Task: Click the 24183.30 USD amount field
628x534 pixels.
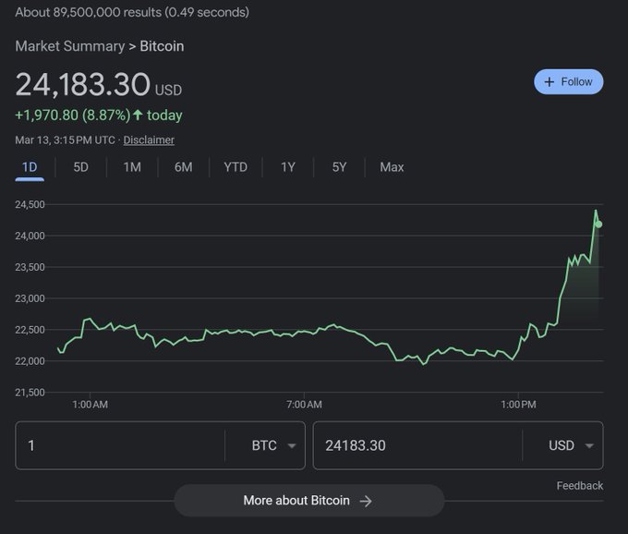Action: (x=417, y=445)
